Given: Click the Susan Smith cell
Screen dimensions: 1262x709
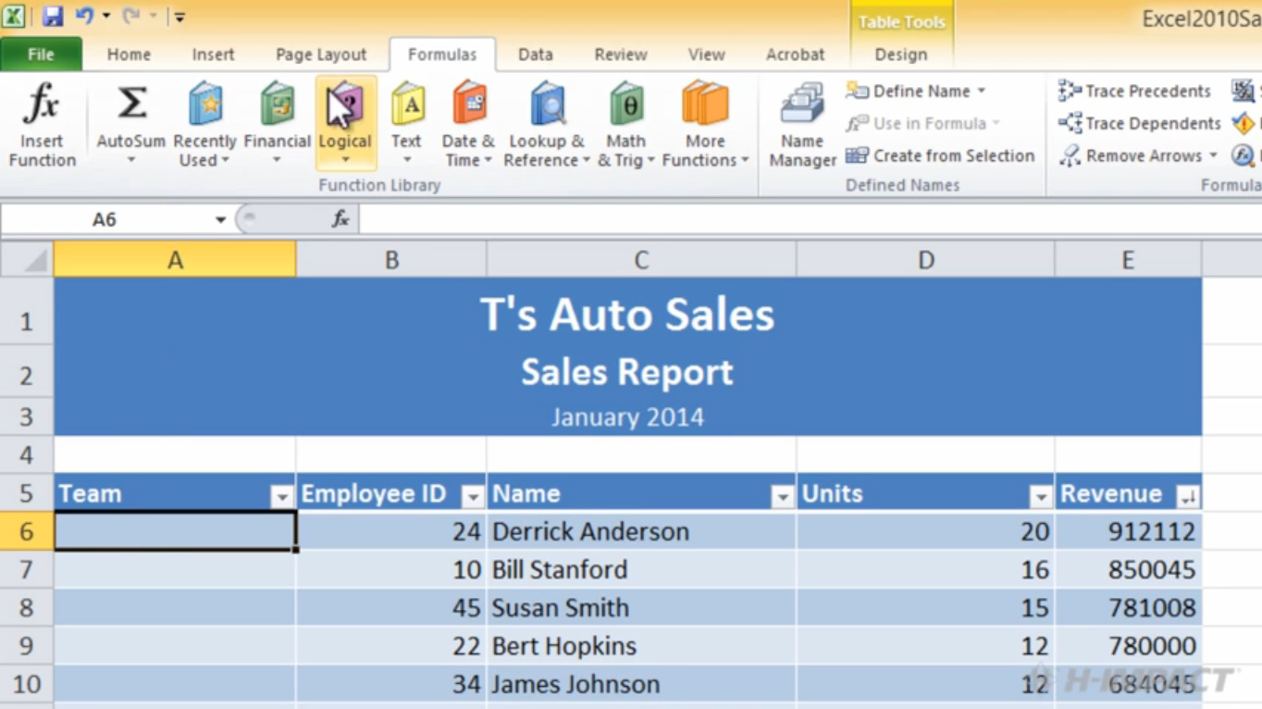Looking at the screenshot, I should point(640,607).
